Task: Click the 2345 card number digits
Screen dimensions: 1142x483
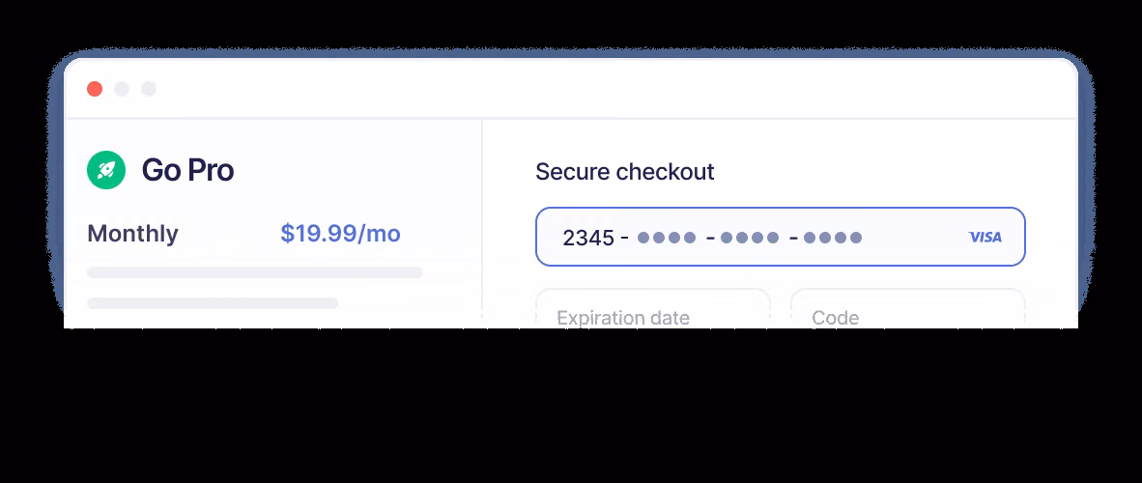Action: [588, 238]
